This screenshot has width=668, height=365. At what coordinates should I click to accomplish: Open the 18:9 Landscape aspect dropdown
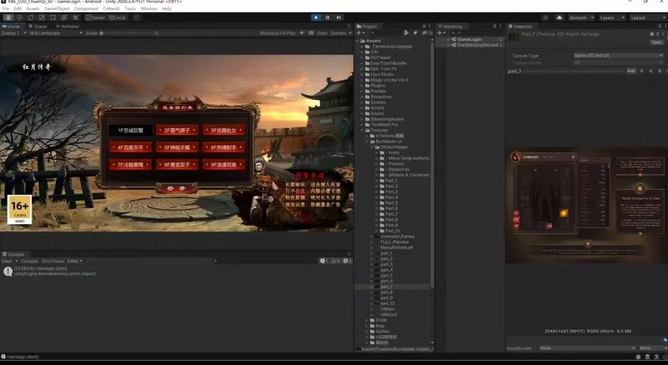55,34
